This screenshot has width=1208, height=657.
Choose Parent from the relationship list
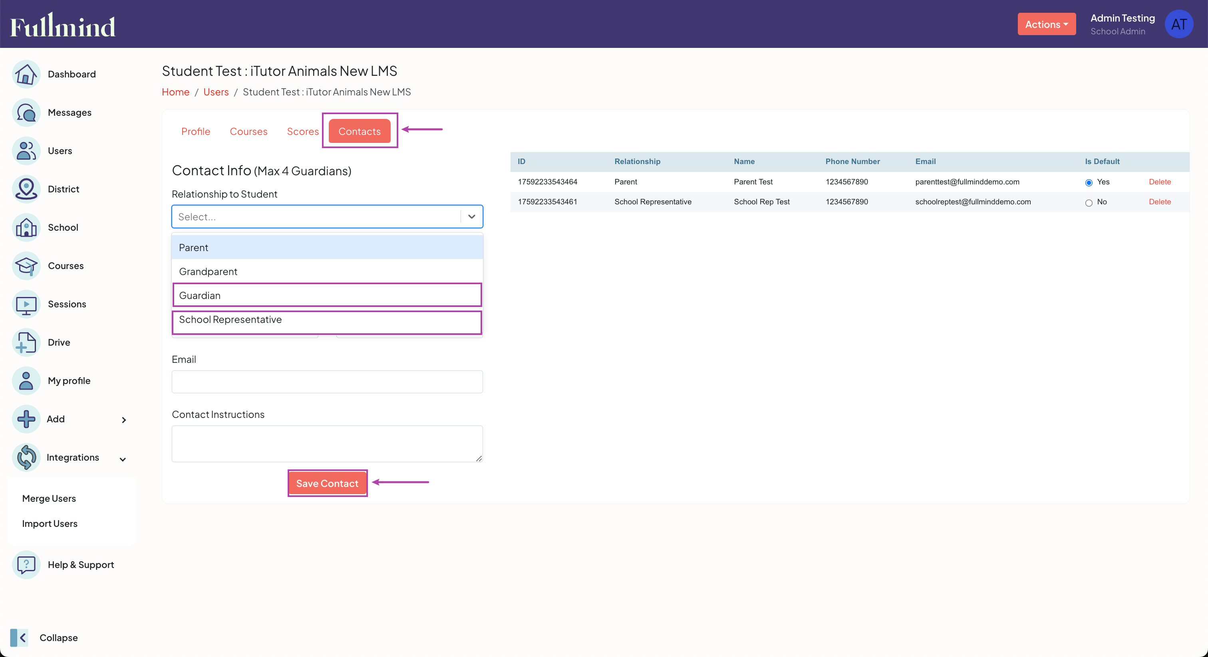tap(327, 247)
